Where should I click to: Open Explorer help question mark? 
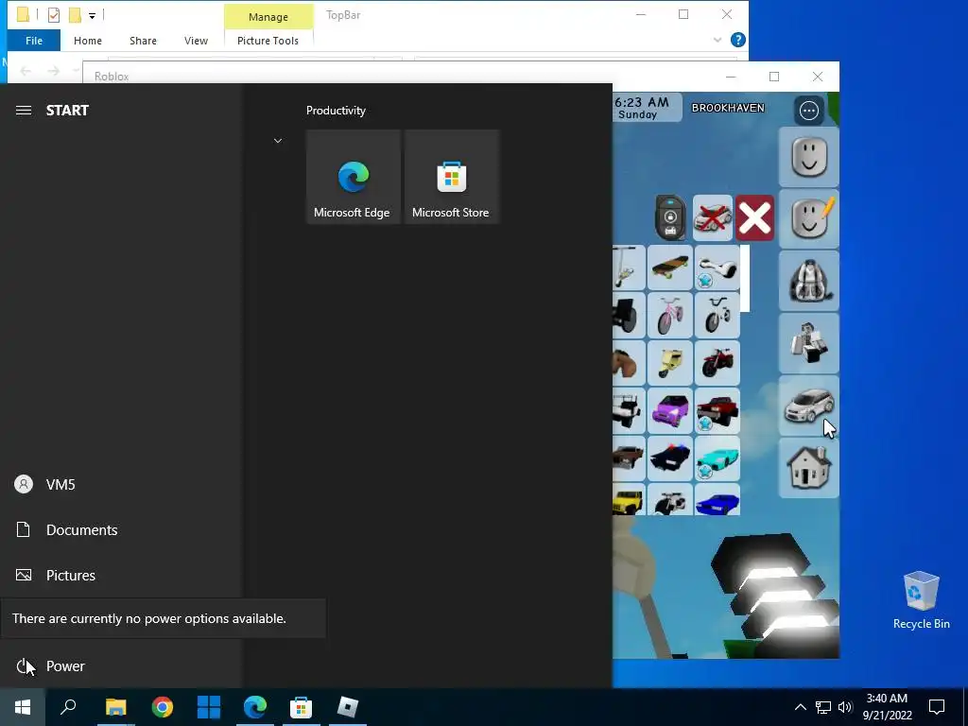click(737, 40)
